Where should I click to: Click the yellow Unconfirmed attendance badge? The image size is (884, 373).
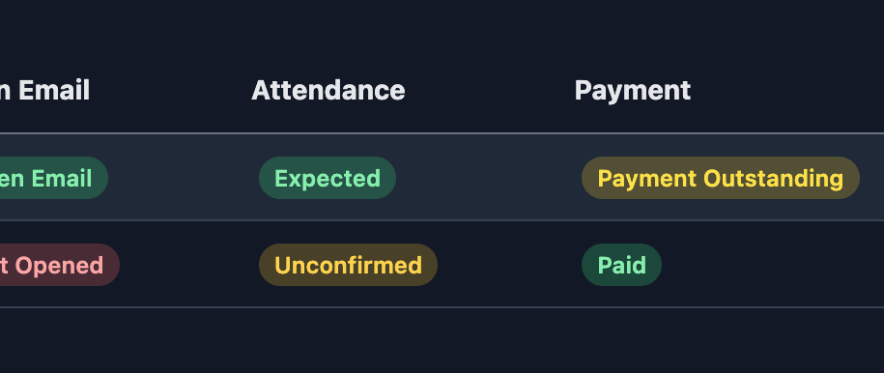click(348, 265)
